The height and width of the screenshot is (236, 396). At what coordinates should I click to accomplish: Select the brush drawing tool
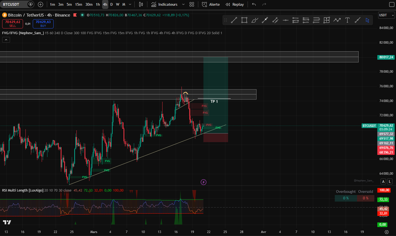point(254,20)
